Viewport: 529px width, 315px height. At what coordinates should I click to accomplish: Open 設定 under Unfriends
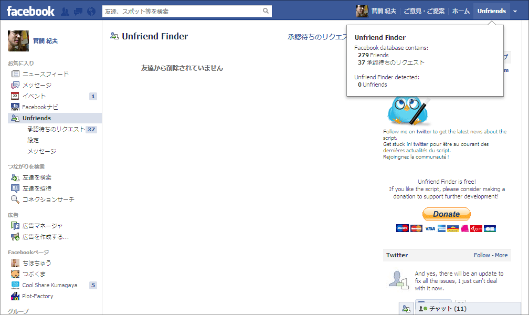33,140
